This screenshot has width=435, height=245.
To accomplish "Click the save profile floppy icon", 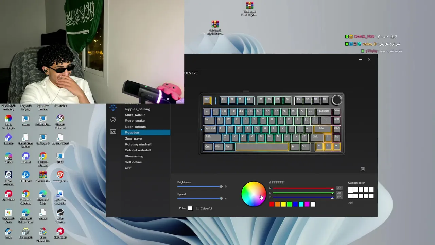I will coord(363,169).
